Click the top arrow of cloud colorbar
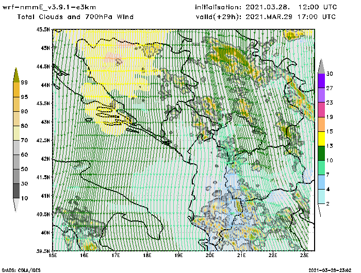 (17, 74)
